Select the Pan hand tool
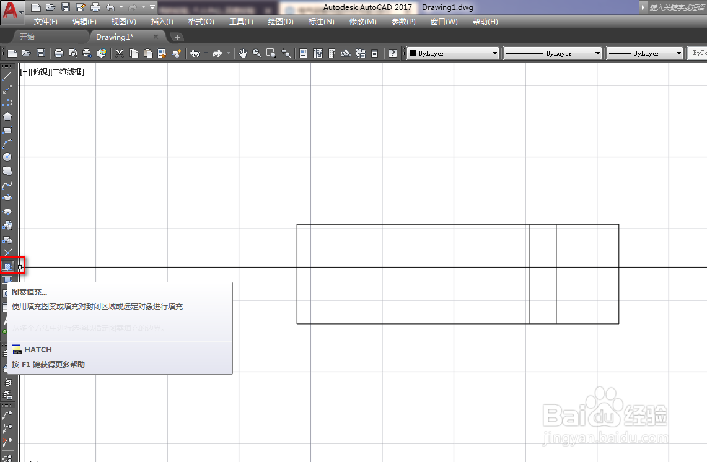Viewport: 707px width, 462px height. point(243,53)
